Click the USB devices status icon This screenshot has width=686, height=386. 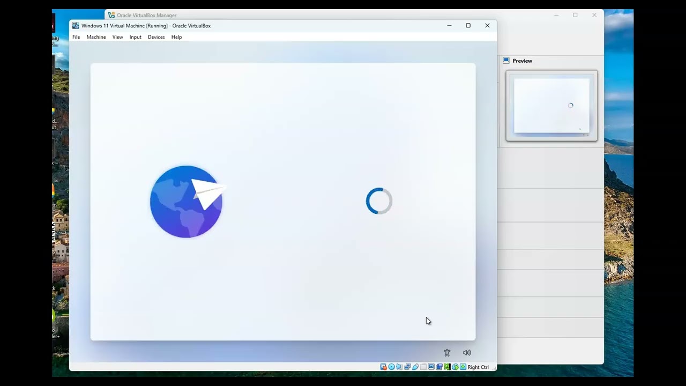click(415, 367)
